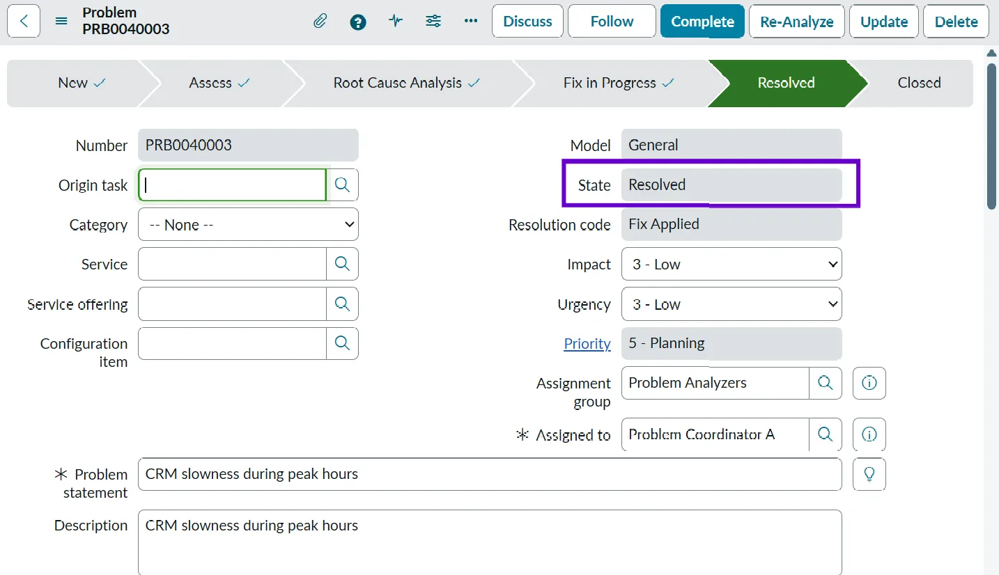
Task: Click the activity stream pulse icon
Action: coord(396,21)
